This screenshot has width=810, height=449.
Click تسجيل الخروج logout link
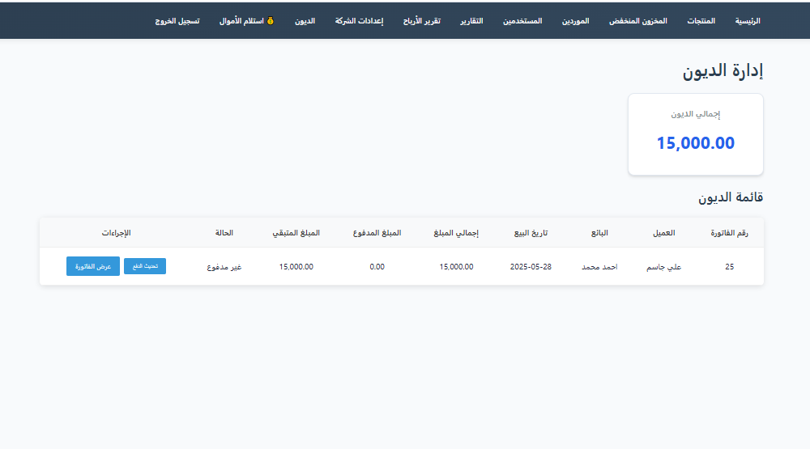point(177,21)
